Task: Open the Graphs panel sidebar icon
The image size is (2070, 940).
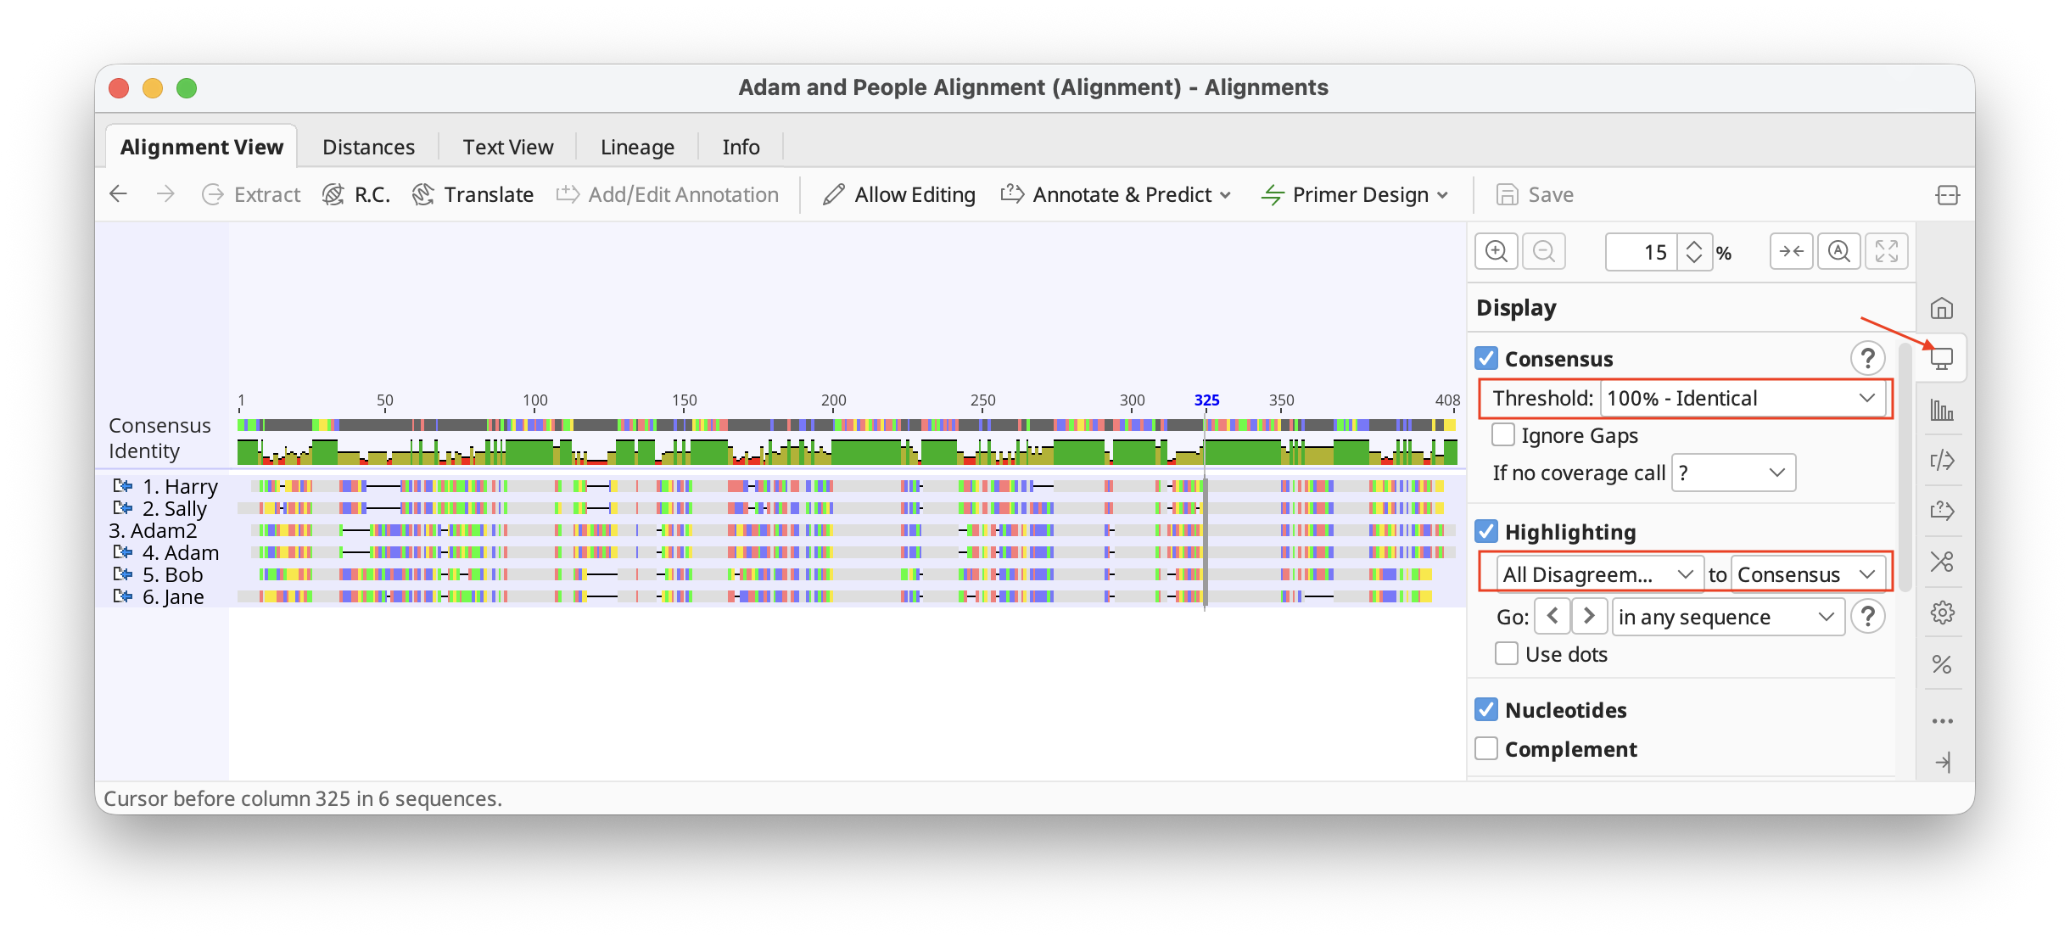Action: click(x=1942, y=411)
